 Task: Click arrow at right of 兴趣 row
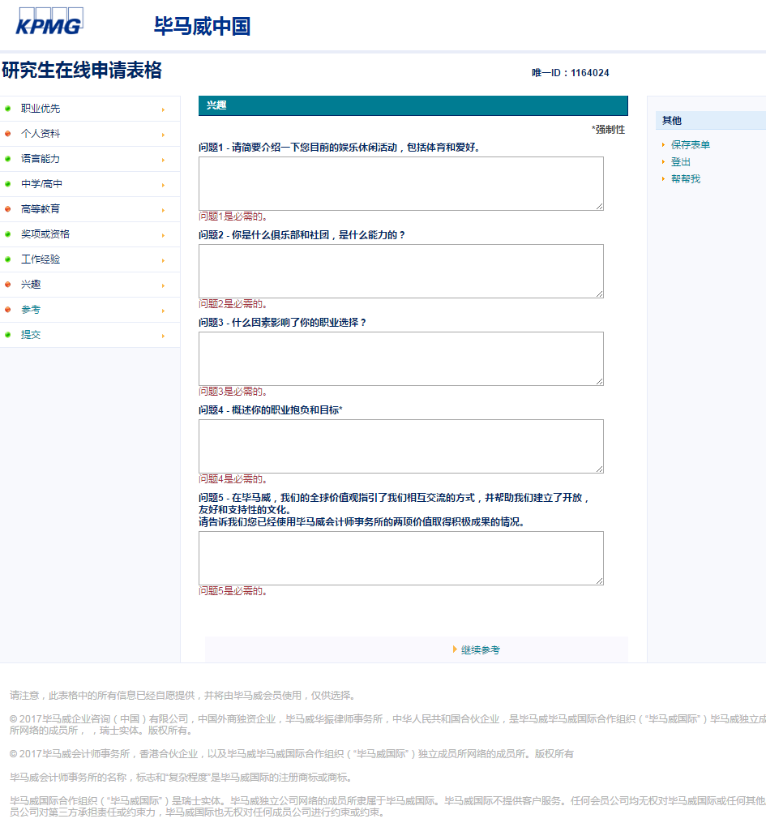163,286
